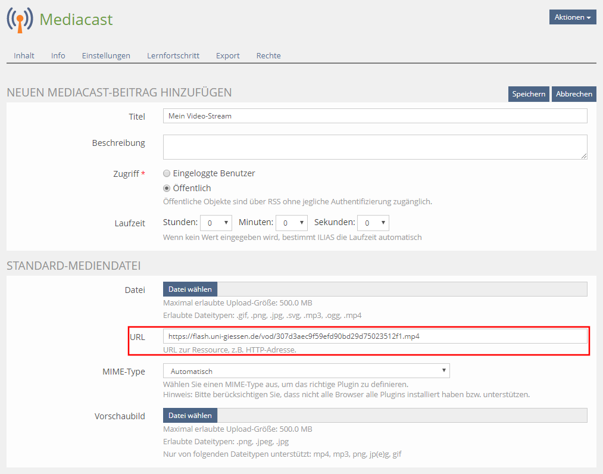Select the Eingeloggte Benutzer radio option
The width and height of the screenshot is (603, 474).
click(x=167, y=173)
